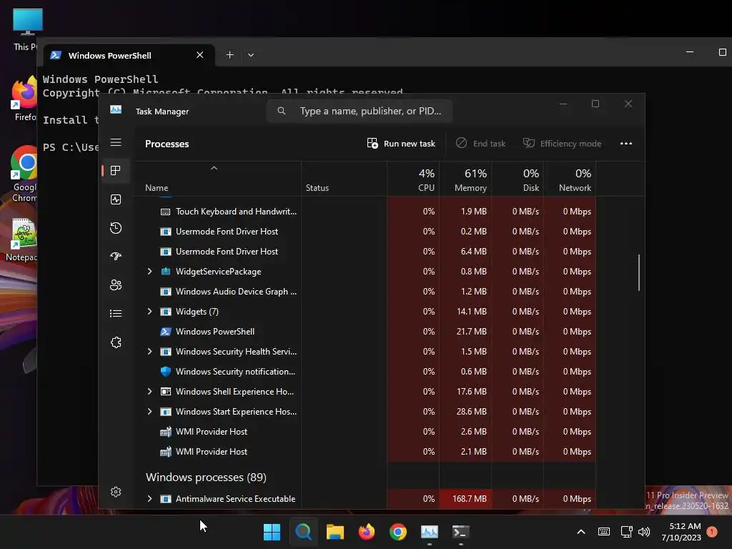Open Google Chrome from the taskbar
Viewport: 732px width, 549px height.
pyautogui.click(x=397, y=532)
